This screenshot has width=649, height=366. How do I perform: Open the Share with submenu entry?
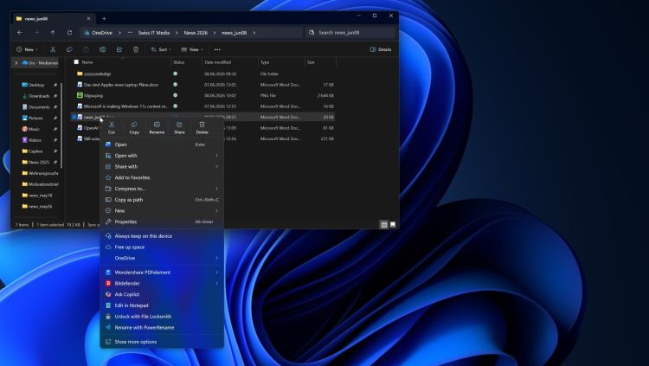click(x=162, y=166)
